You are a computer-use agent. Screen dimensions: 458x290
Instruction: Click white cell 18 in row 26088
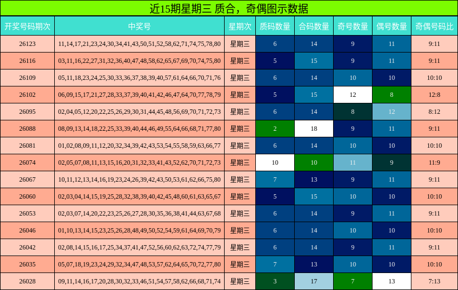coord(314,129)
